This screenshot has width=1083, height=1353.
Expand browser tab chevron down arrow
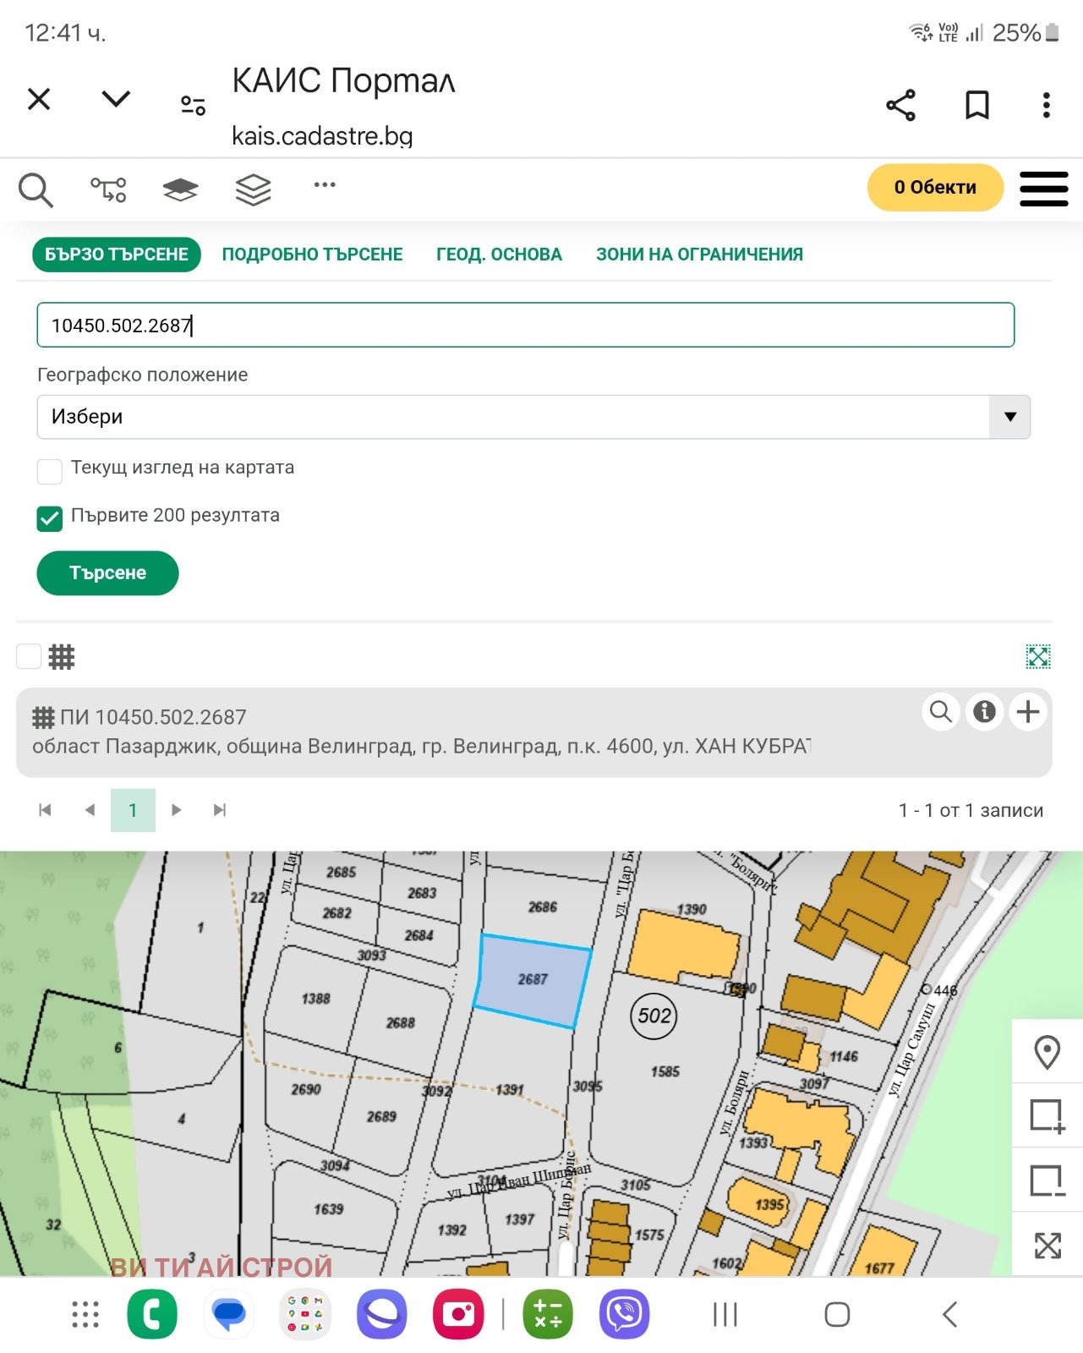(x=116, y=99)
